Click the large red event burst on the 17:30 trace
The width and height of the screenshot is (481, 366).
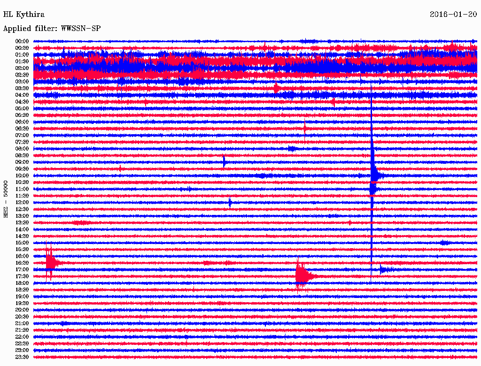tap(304, 276)
